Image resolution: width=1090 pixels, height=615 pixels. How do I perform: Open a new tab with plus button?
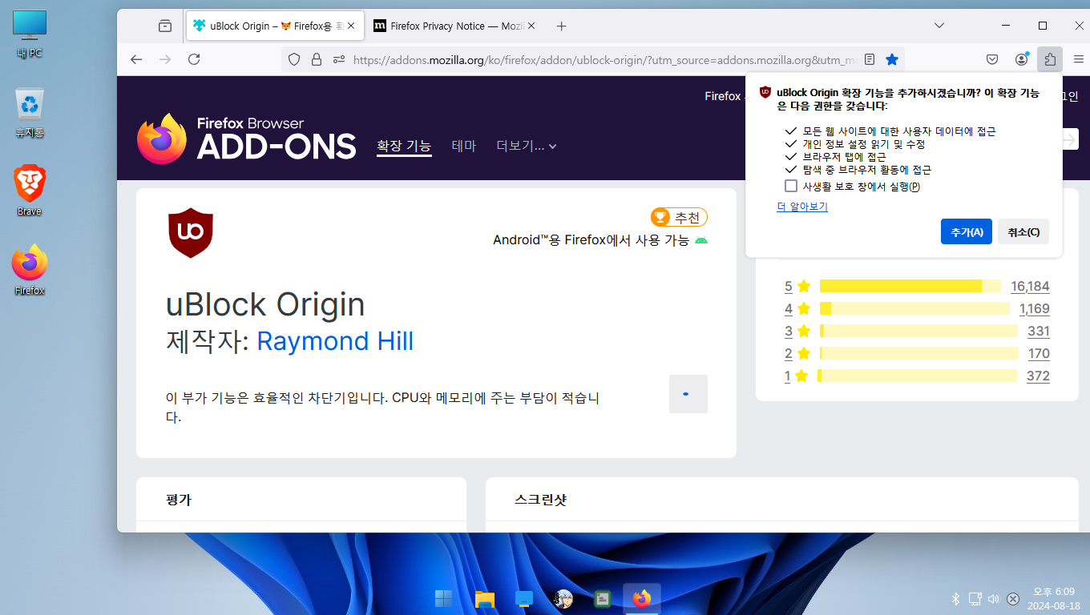tap(561, 26)
